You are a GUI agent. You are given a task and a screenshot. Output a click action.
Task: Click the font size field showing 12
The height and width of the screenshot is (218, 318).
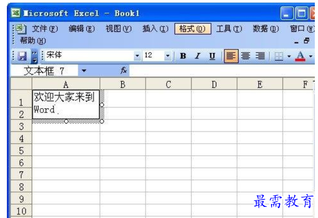[154, 55]
